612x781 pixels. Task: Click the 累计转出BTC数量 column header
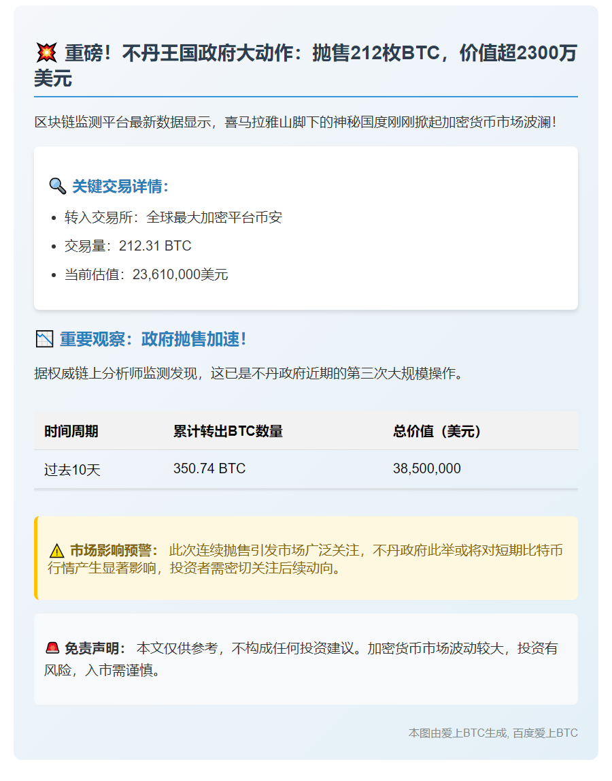point(228,431)
